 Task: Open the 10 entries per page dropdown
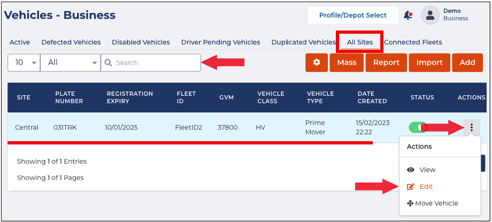point(24,63)
